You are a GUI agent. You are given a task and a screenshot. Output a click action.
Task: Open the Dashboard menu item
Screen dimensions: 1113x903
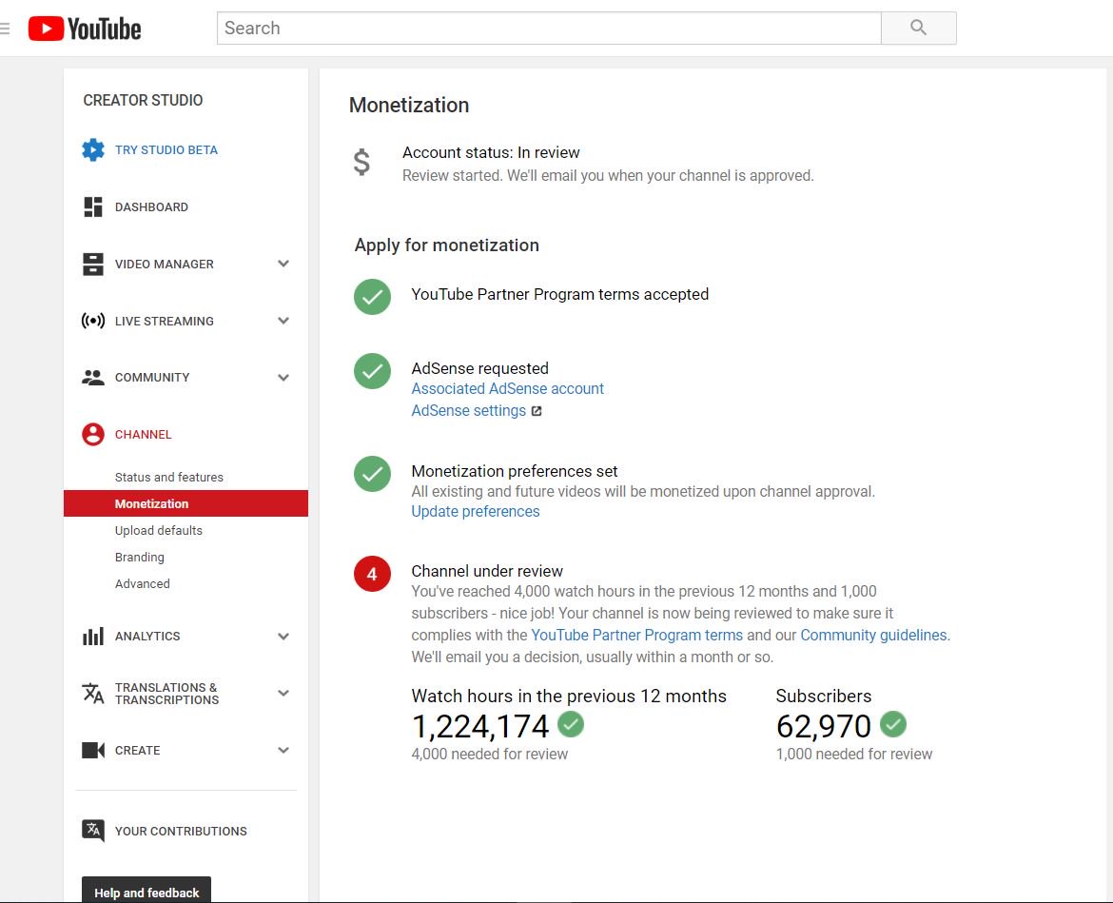click(x=151, y=206)
